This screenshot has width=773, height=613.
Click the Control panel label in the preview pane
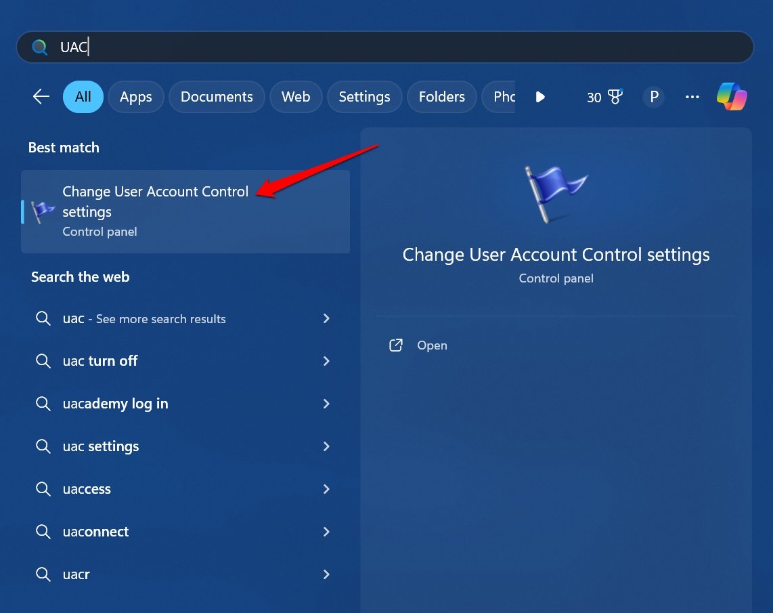pyautogui.click(x=556, y=278)
